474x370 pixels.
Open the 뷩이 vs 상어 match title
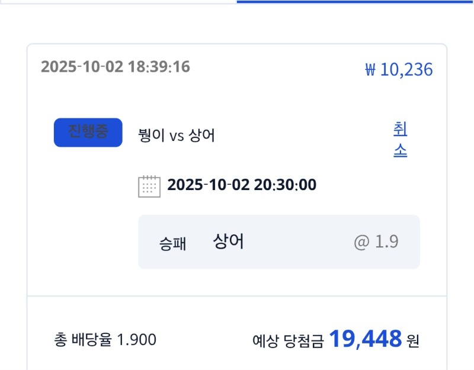tap(176, 136)
